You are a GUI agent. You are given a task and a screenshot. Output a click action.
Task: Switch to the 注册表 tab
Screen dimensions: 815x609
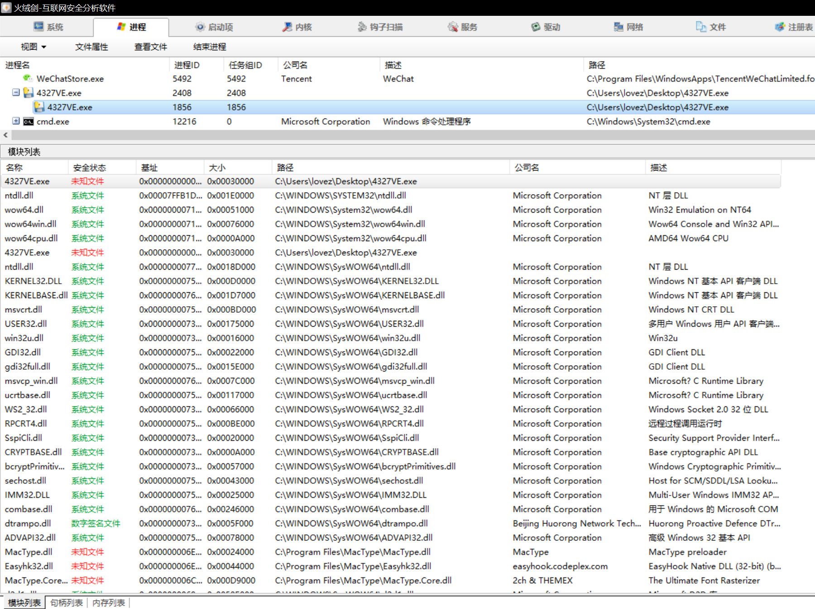[x=794, y=27]
